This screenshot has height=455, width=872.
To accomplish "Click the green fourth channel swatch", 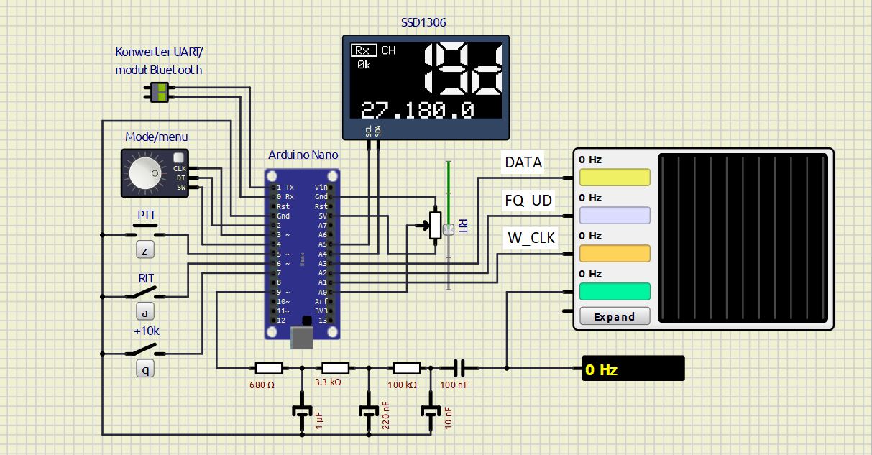I will [615, 291].
